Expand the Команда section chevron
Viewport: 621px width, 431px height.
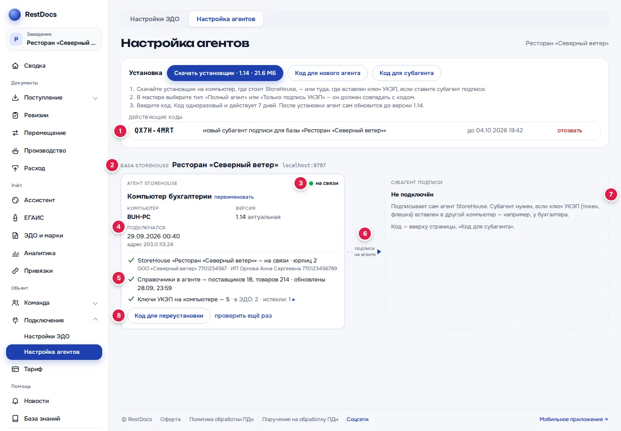click(95, 303)
